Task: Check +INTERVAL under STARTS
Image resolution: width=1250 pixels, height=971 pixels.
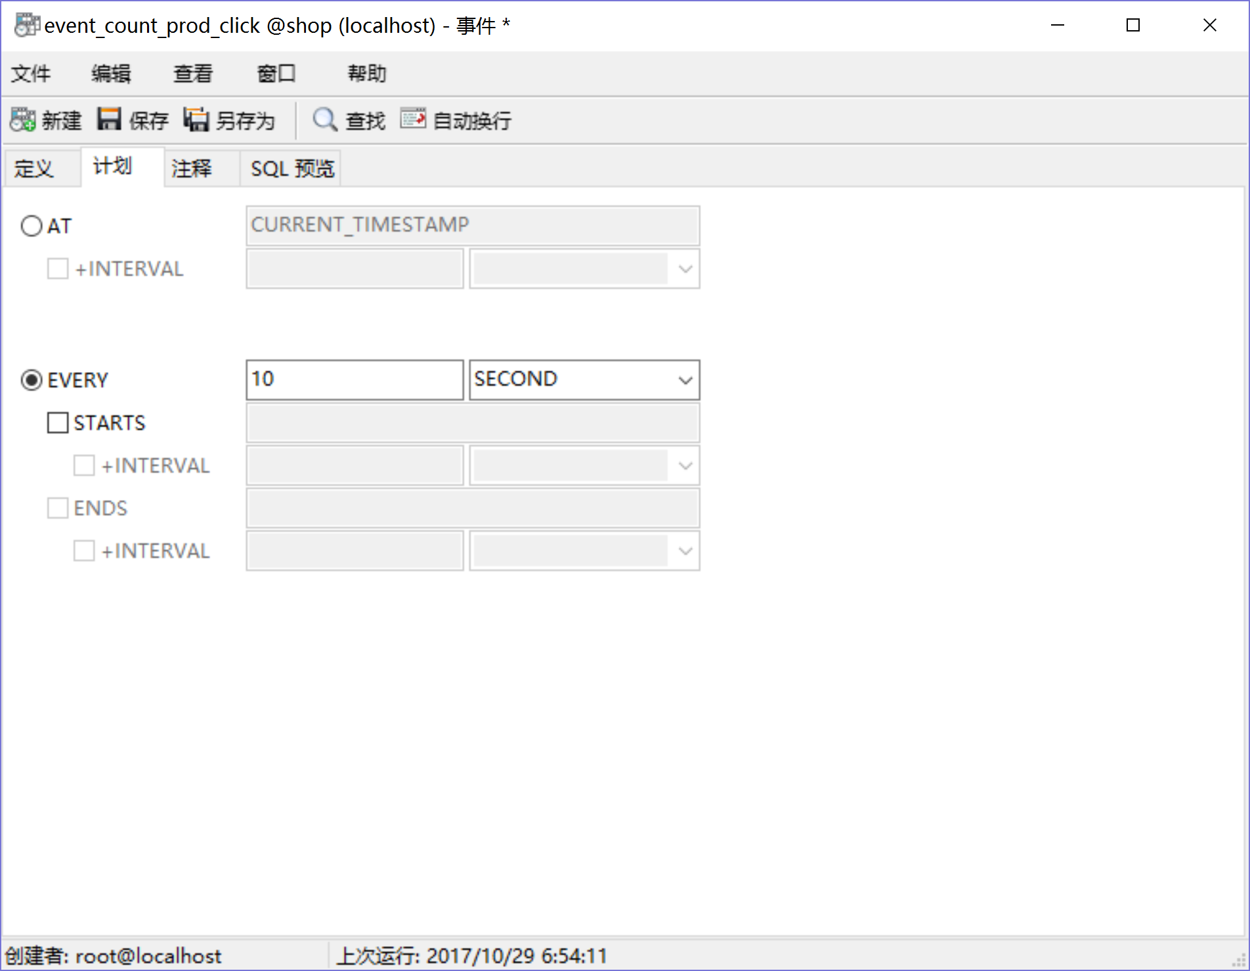Action: coord(84,466)
